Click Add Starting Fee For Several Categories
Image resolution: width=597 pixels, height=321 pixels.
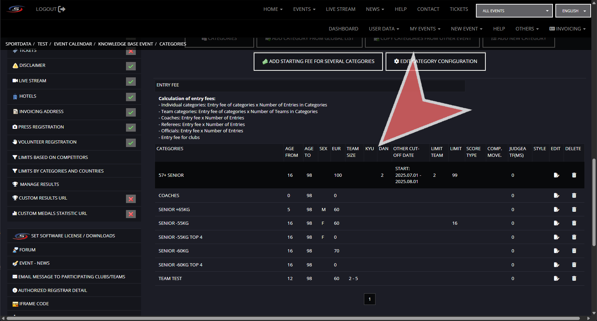coord(318,62)
